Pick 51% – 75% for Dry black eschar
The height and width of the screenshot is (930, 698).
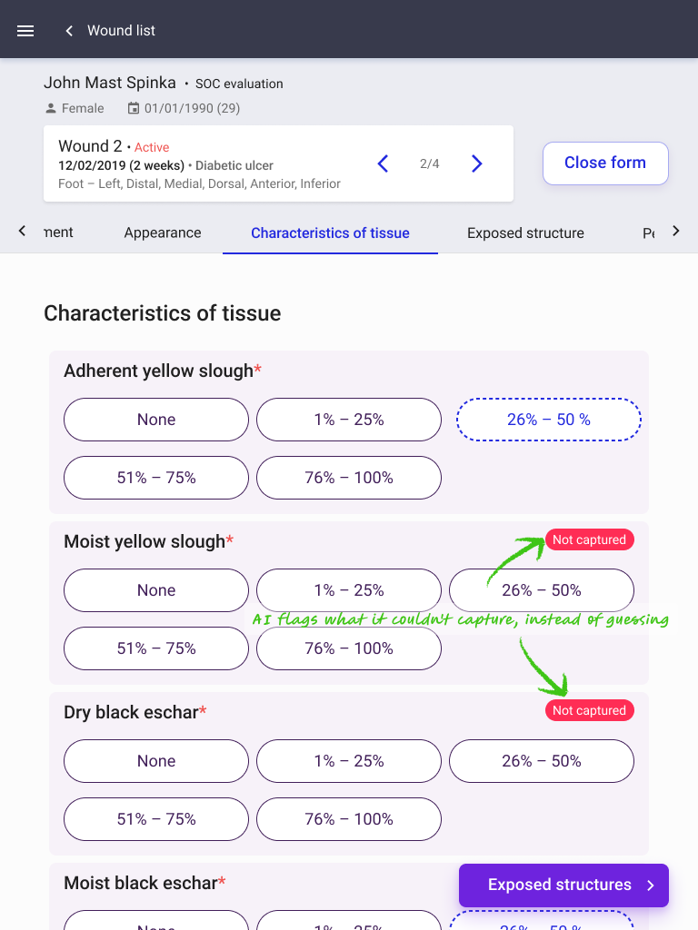pyautogui.click(x=156, y=819)
